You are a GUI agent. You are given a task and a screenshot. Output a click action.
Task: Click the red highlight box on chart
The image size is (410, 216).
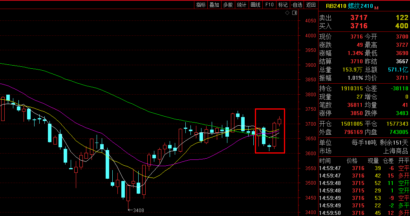[x=270, y=131]
